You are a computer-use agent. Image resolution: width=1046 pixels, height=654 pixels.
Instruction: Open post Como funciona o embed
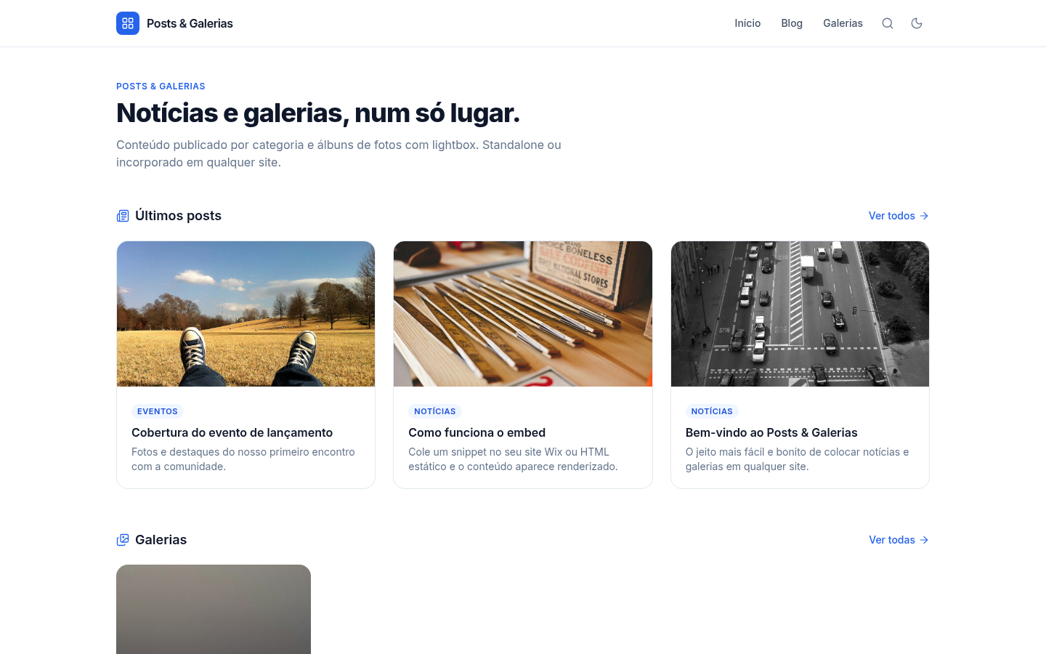[x=477, y=432]
